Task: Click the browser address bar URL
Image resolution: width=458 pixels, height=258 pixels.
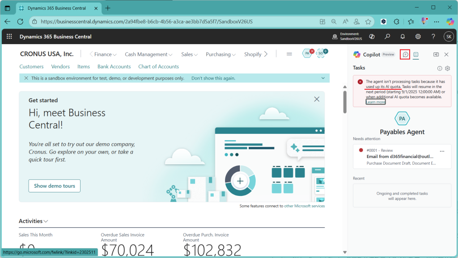Action: click(147, 21)
